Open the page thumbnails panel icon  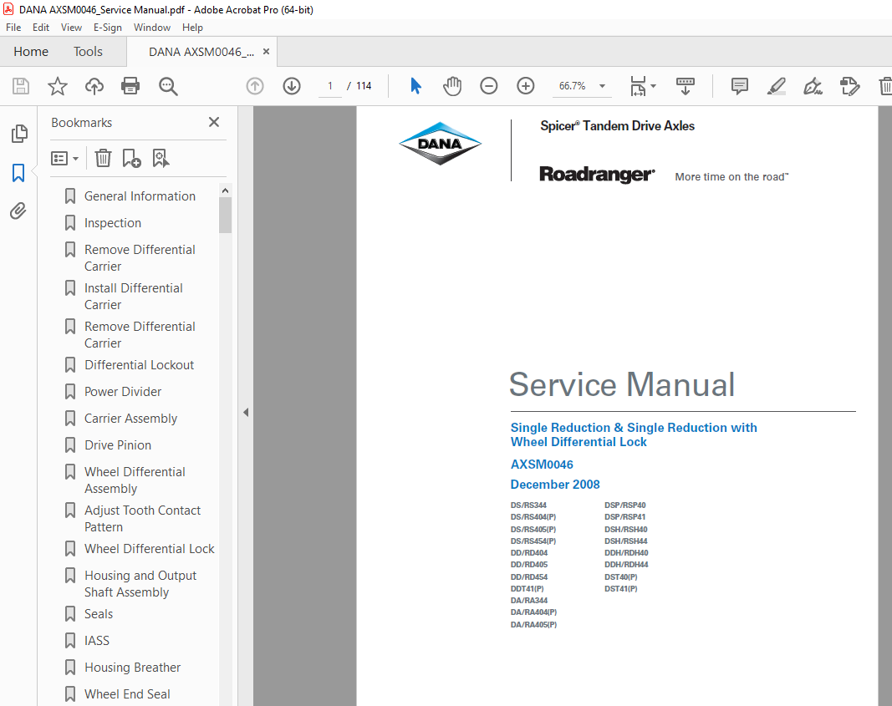coord(18,134)
